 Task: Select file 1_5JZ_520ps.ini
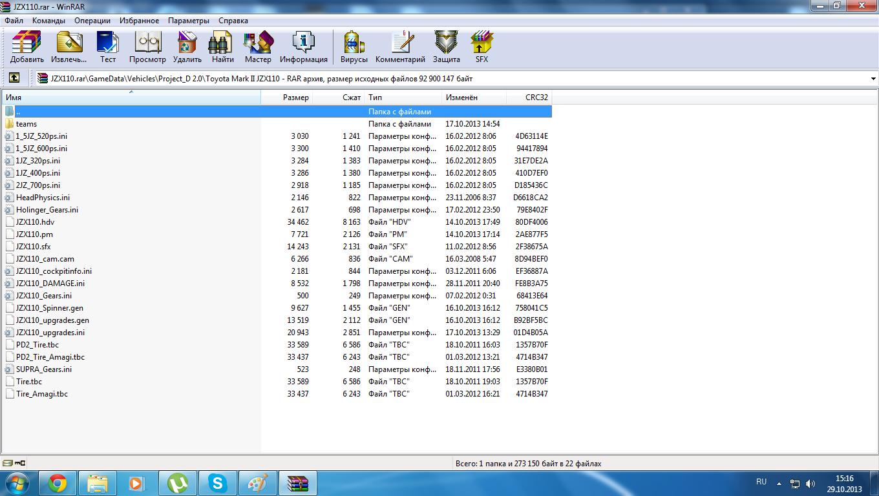(277, 136)
